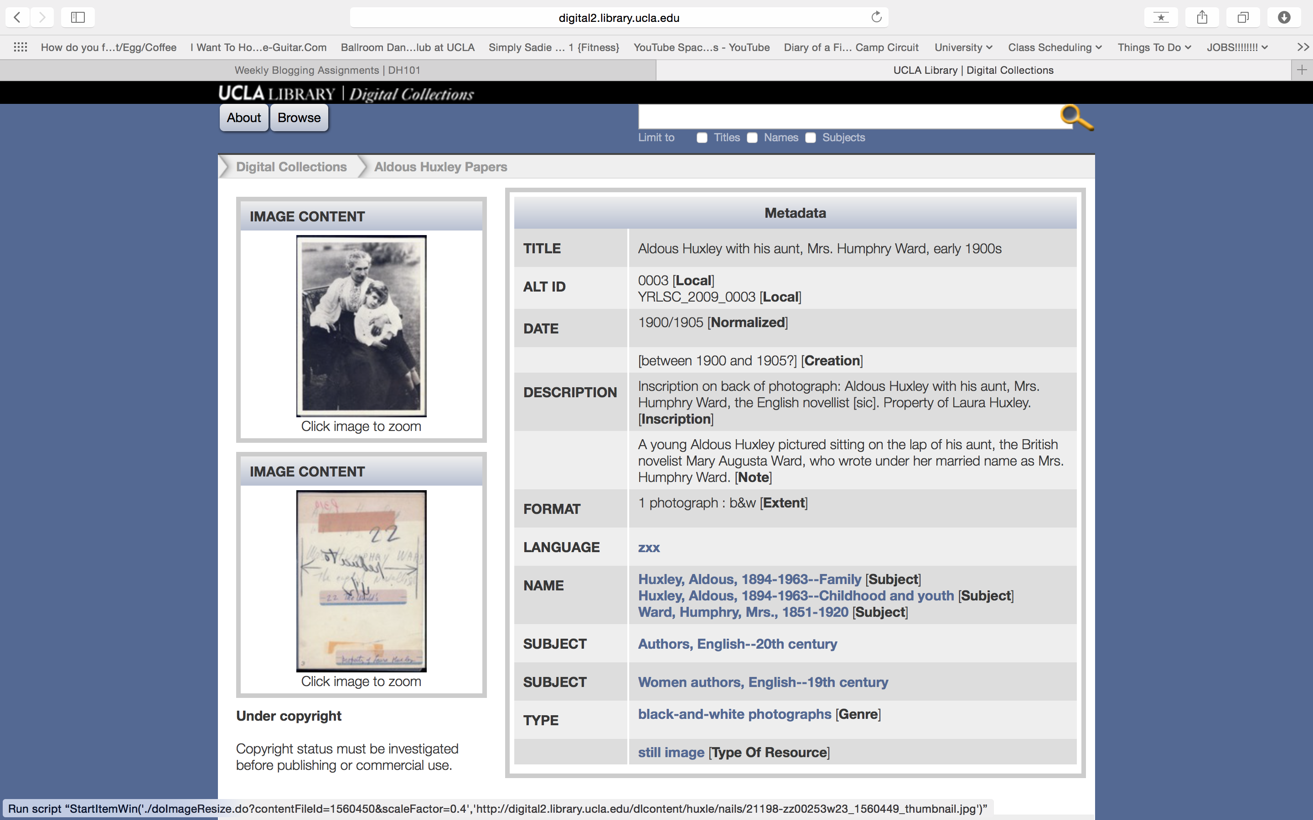Open the Share icon in toolbar

coord(1202,17)
